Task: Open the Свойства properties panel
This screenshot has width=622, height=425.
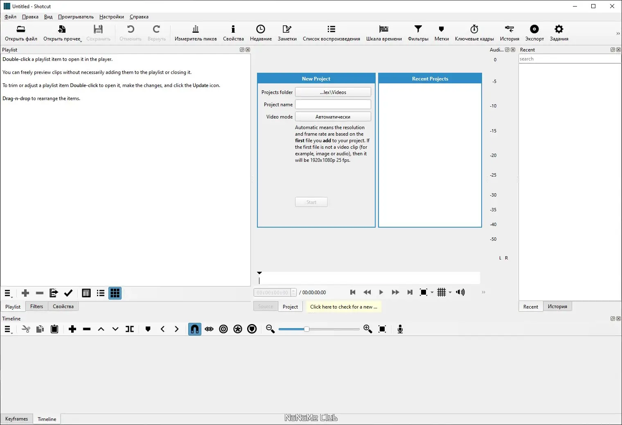Action: 233,34
